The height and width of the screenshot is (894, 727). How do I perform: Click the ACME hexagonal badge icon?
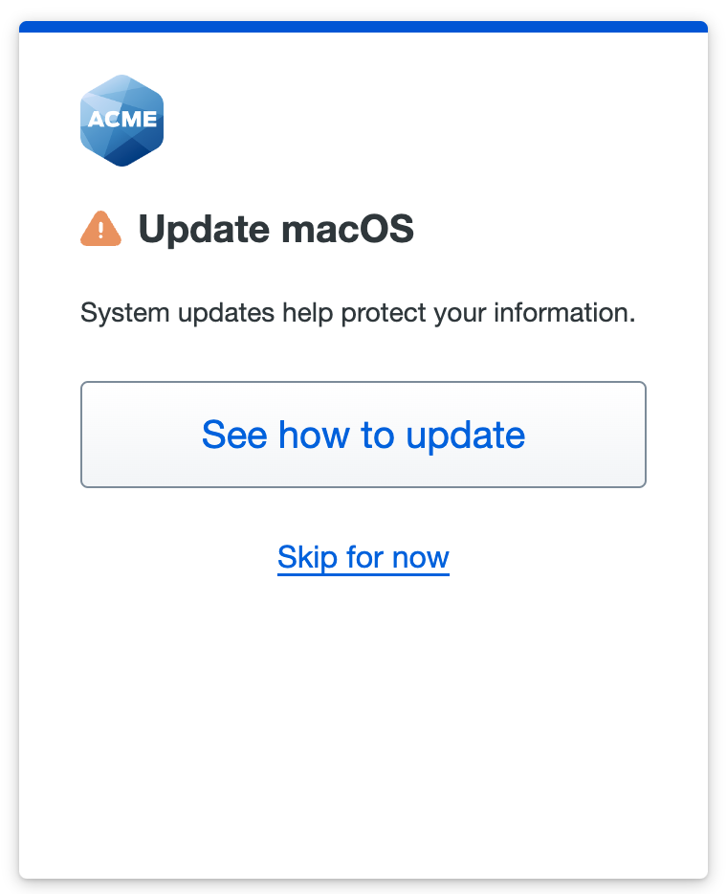[x=121, y=120]
